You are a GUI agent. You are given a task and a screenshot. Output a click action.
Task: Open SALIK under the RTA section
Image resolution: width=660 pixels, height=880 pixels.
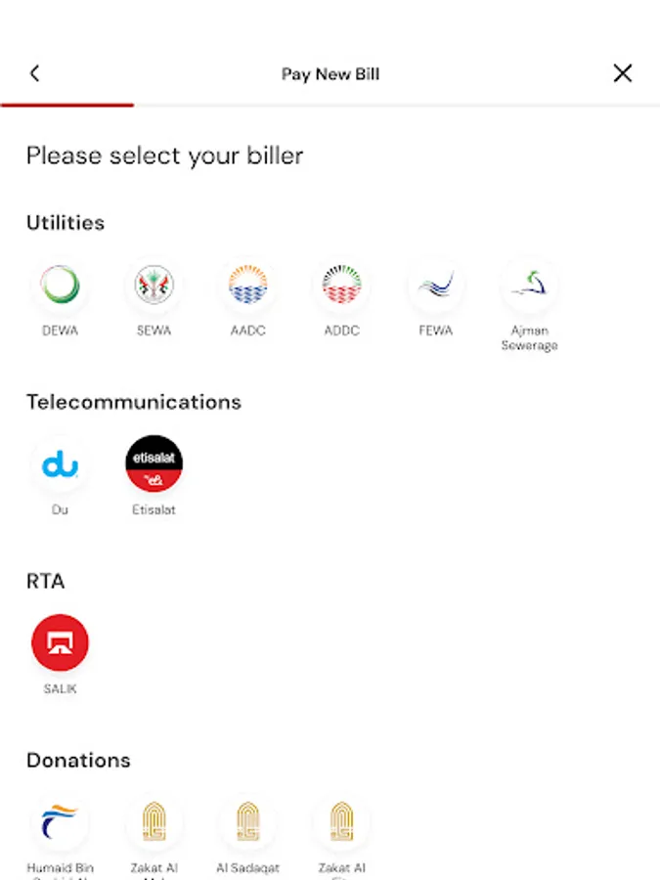[60, 642]
